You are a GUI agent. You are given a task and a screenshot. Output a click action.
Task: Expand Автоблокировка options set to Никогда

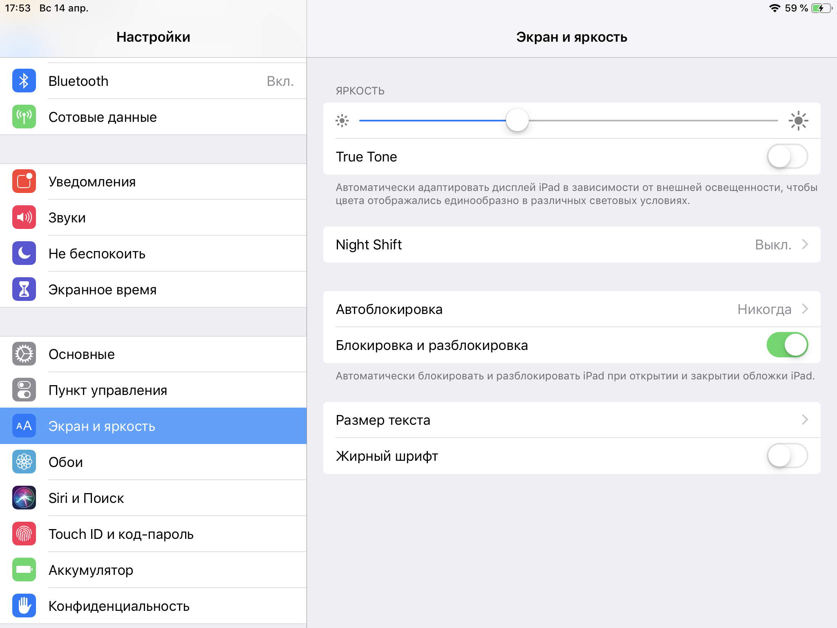tap(571, 309)
